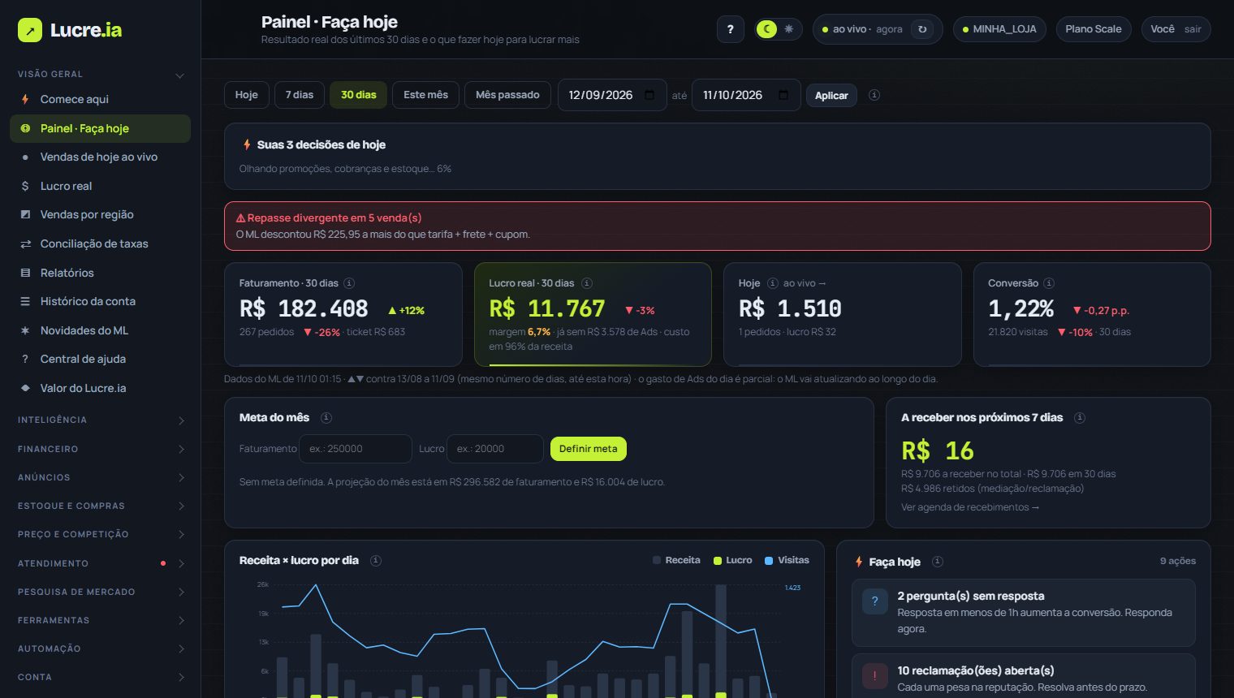Viewport: 1234px width, 698px height.
Task: Expand the Atendimento sidebar section
Action: tap(101, 563)
